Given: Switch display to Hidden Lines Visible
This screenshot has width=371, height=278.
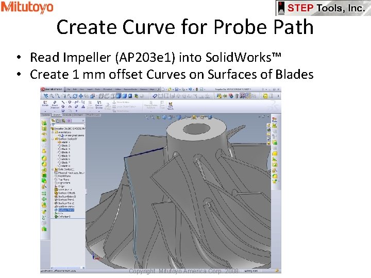Looking at the screenshot, I should tap(107, 96).
